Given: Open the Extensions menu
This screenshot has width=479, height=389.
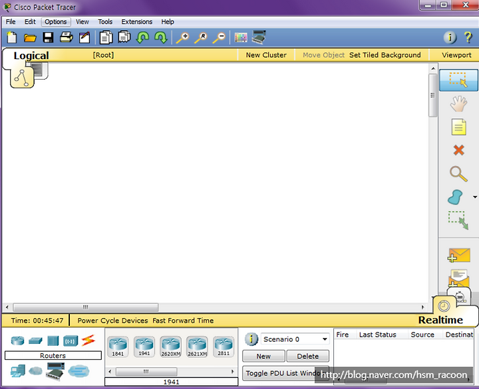Looking at the screenshot, I should tap(136, 22).
